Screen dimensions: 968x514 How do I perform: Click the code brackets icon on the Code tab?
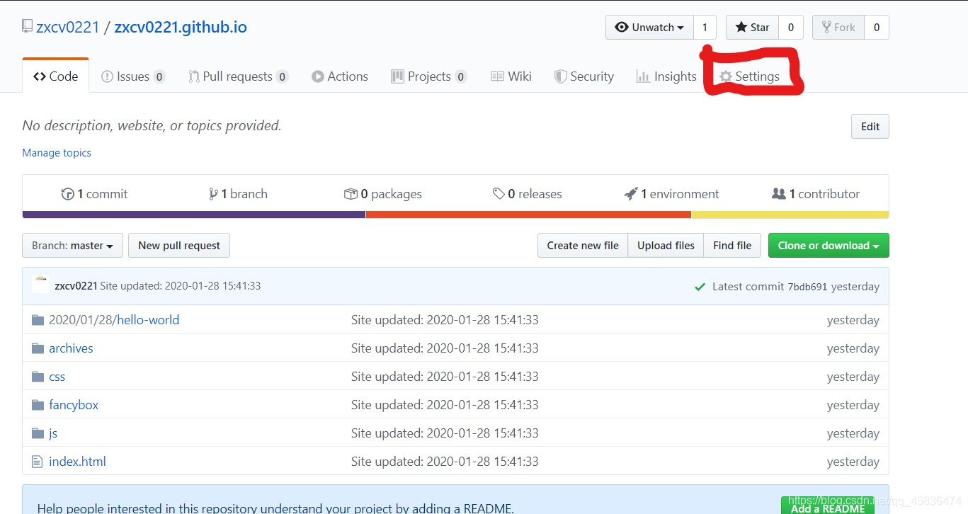tap(40, 76)
